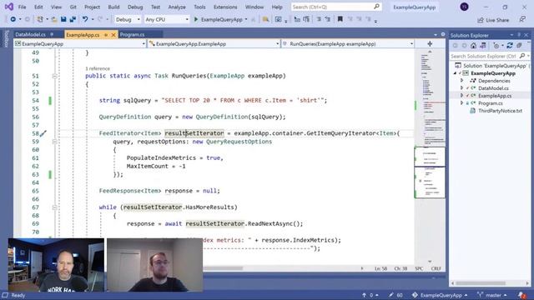Expand Program.cs node in Solution Explorer

tap(461, 103)
